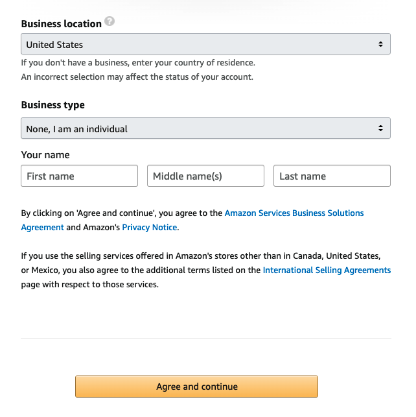Select the Last name input box
This screenshot has width=416, height=417.
pos(332,176)
